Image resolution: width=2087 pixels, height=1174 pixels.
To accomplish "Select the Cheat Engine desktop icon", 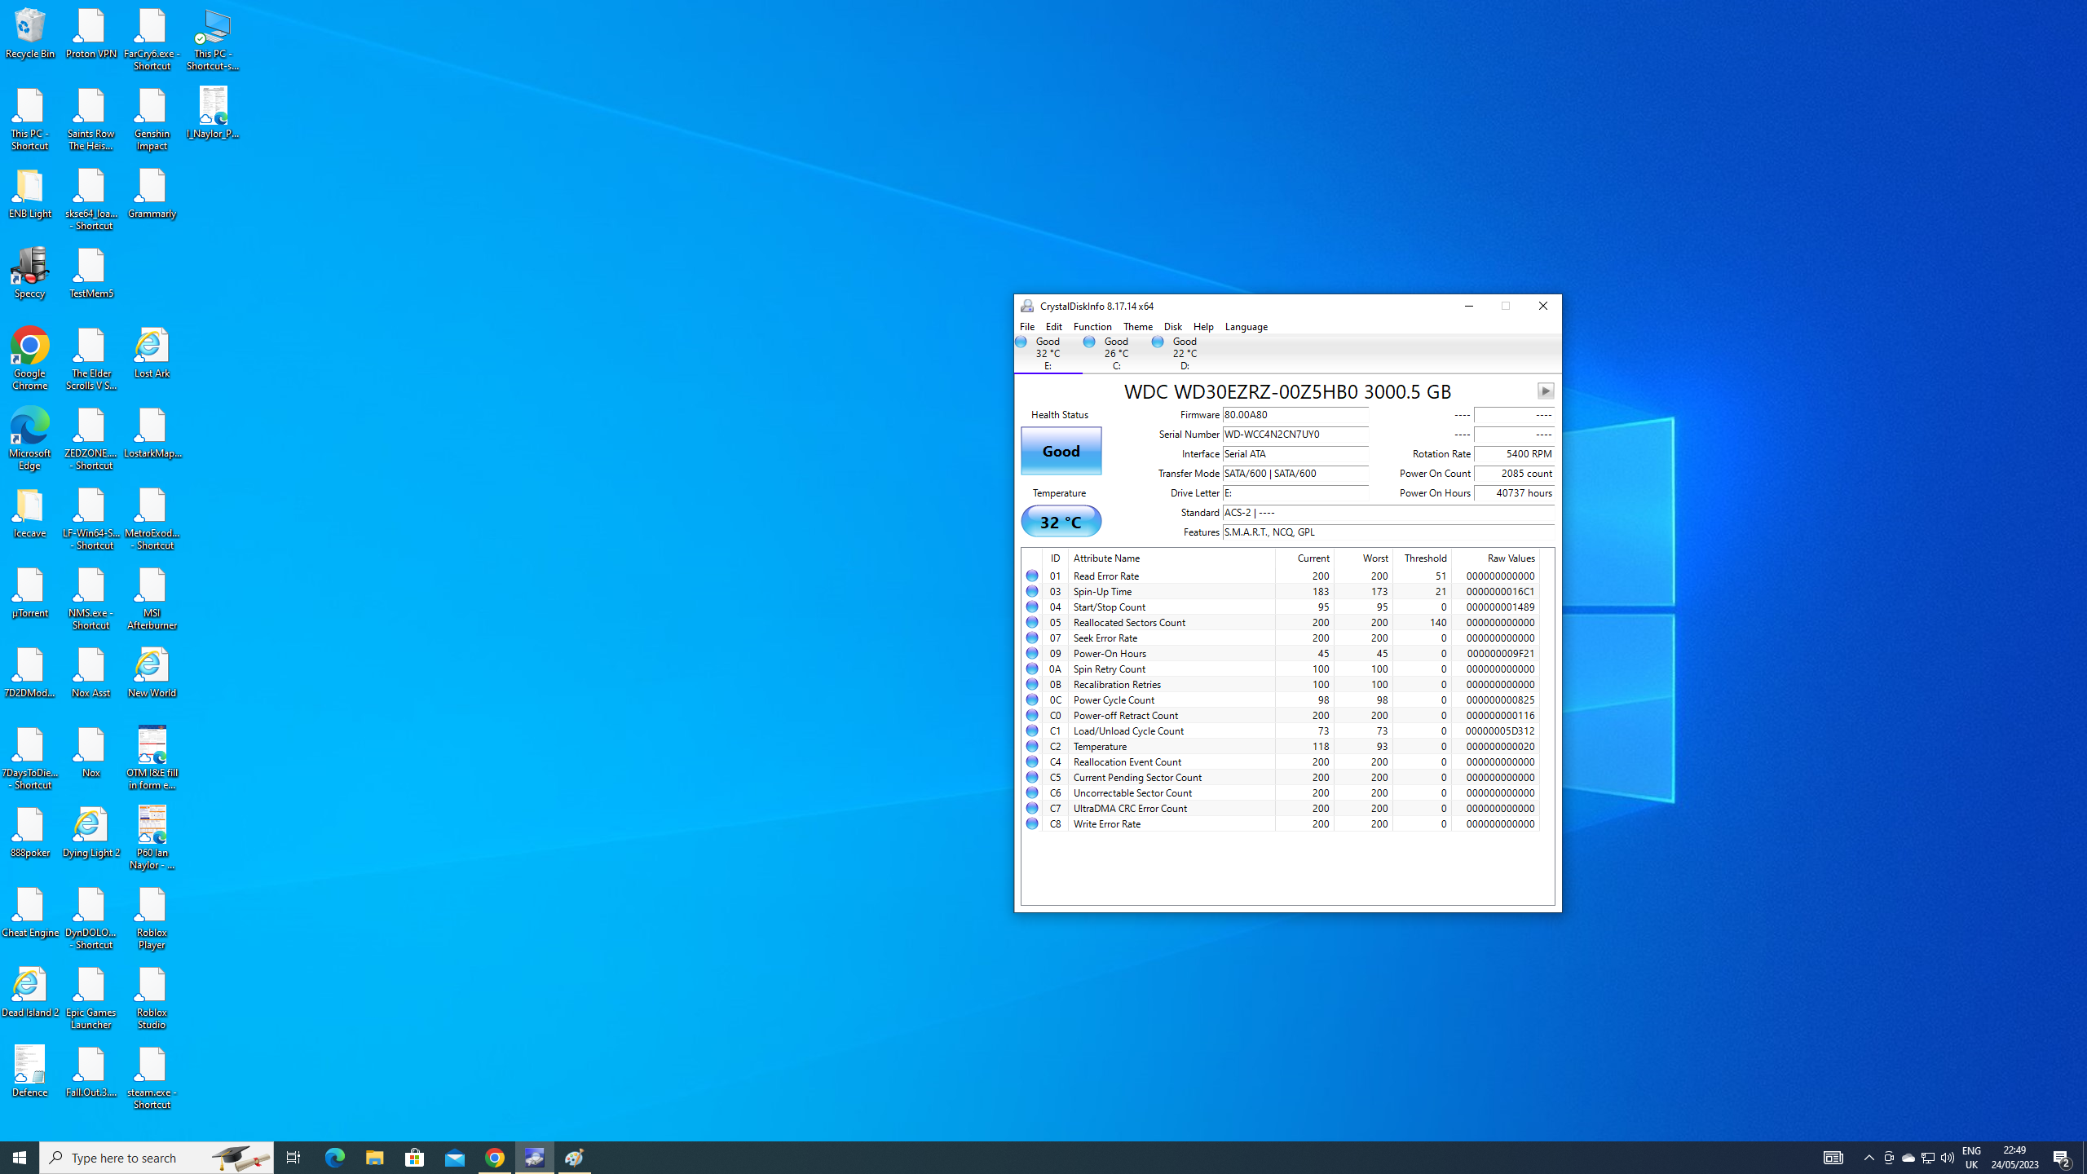I will (30, 913).
